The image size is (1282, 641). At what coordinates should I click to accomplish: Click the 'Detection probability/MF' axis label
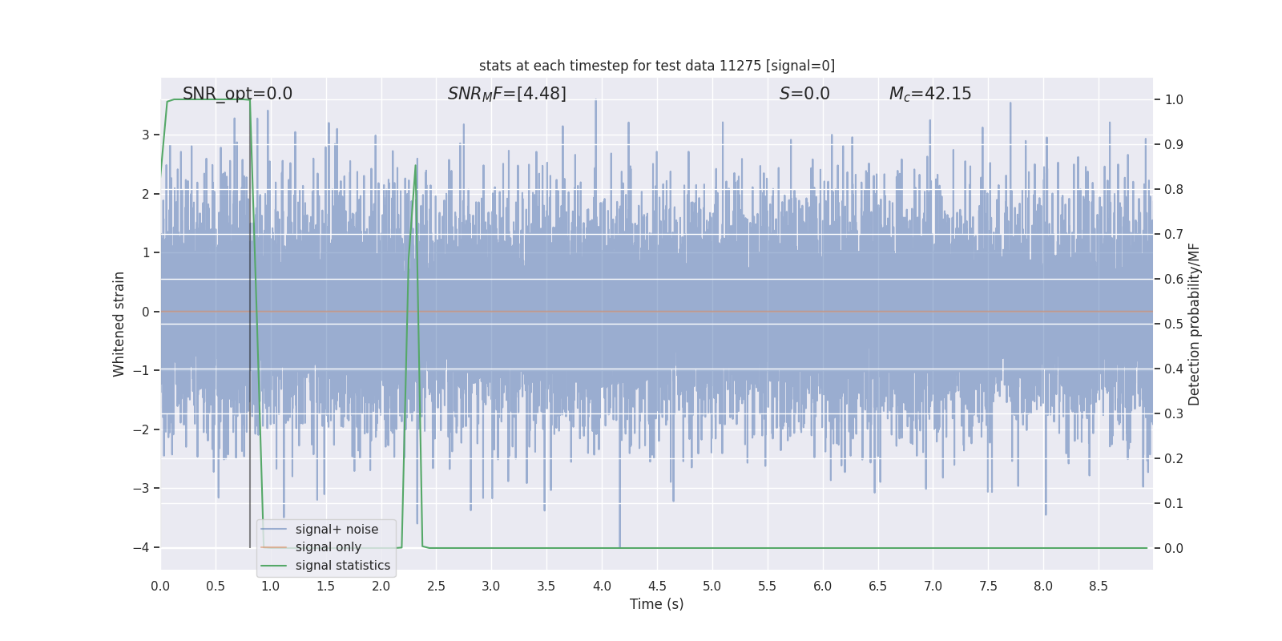click(1195, 324)
